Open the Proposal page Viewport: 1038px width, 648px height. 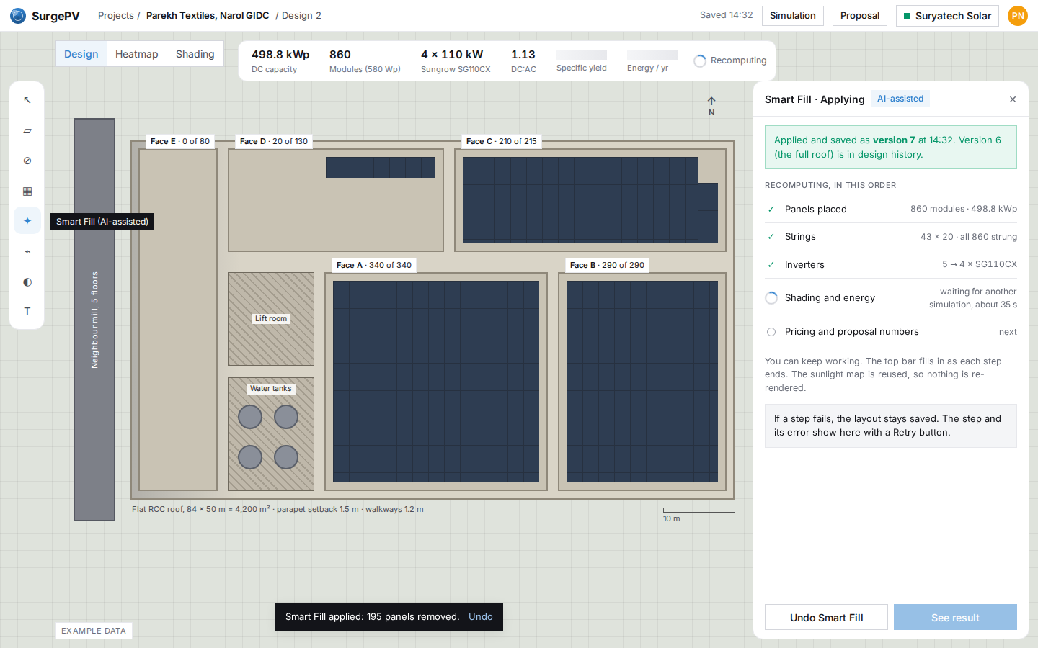pos(860,15)
